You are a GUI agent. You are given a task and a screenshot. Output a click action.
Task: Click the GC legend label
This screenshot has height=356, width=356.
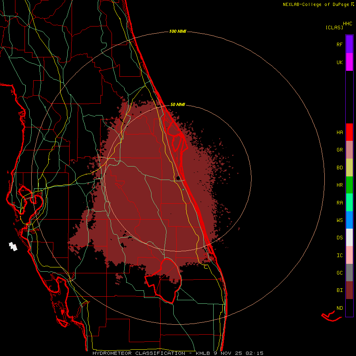[x=339, y=273]
